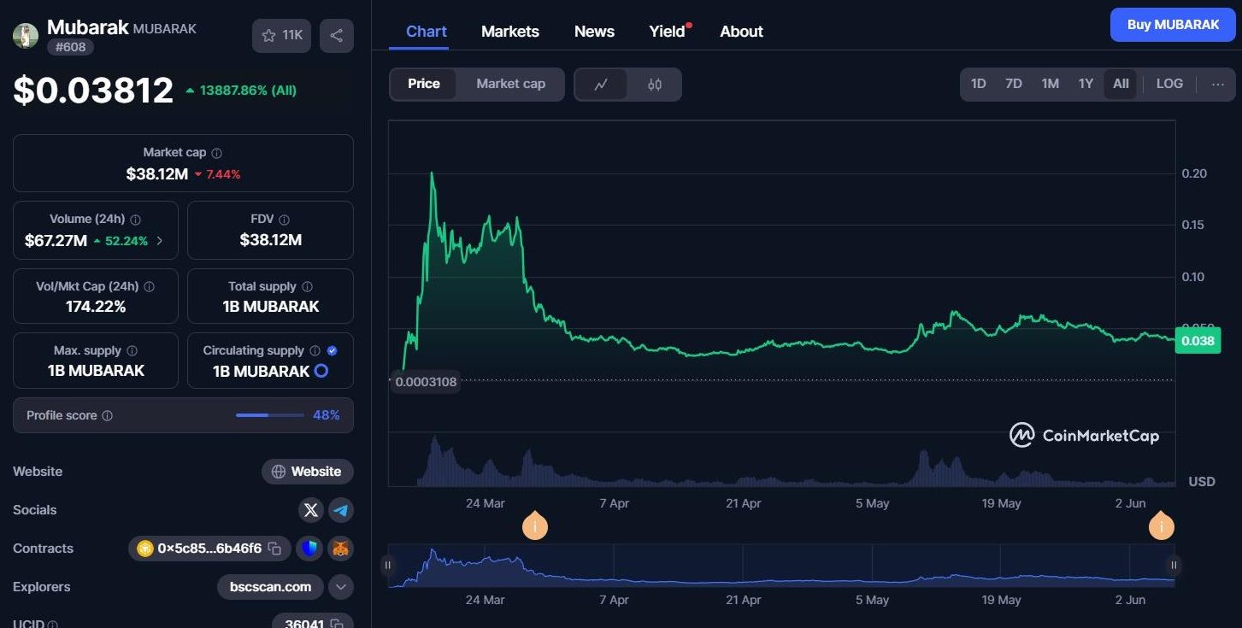Viewport: 1242px width, 628px height.
Task: Select the 1D time range
Action: pos(979,84)
